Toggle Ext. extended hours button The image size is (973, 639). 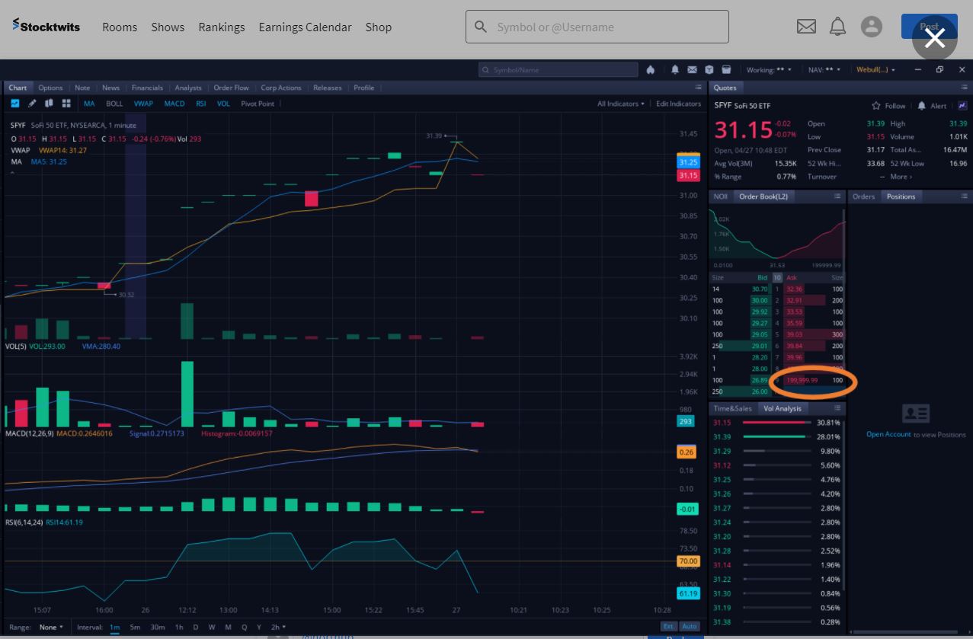(x=668, y=627)
